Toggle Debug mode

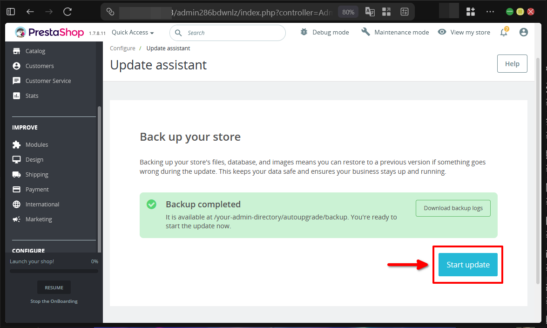[x=324, y=32]
